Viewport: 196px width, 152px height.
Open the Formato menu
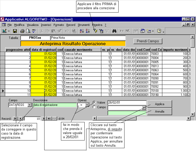click(x=59, y=25)
